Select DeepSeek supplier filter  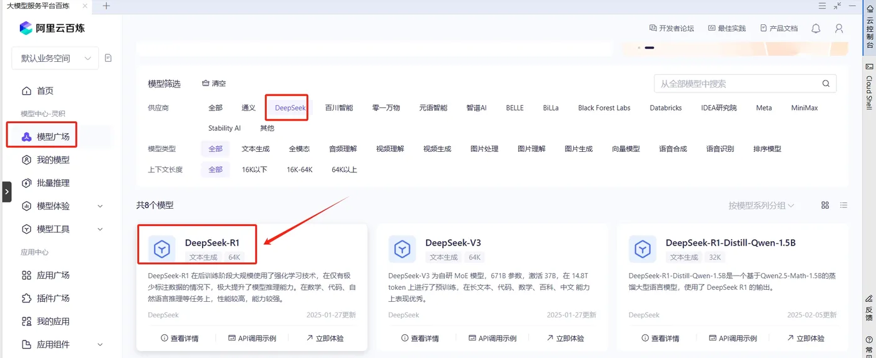click(290, 107)
